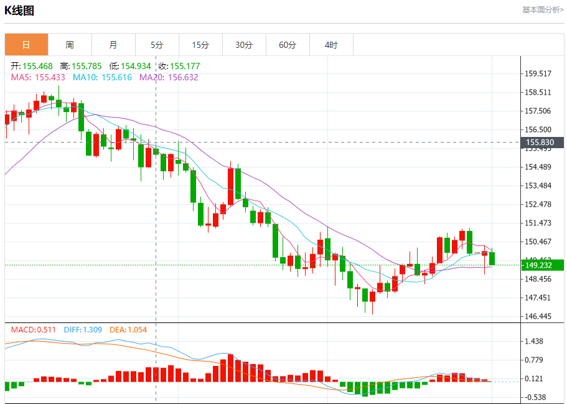
Task: Switch to the 周 weekly tab
Action: (70, 45)
